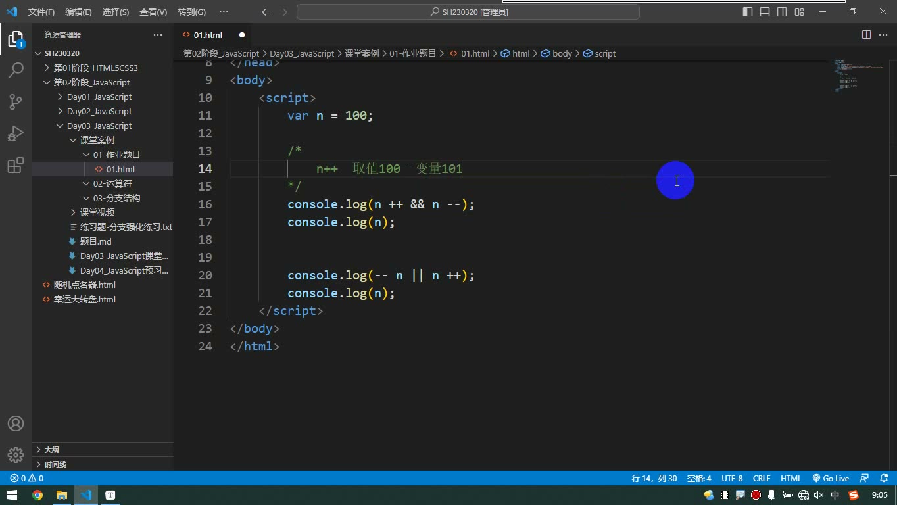Open File Explorer from the taskbar
This screenshot has width=897, height=505.
(x=62, y=495)
